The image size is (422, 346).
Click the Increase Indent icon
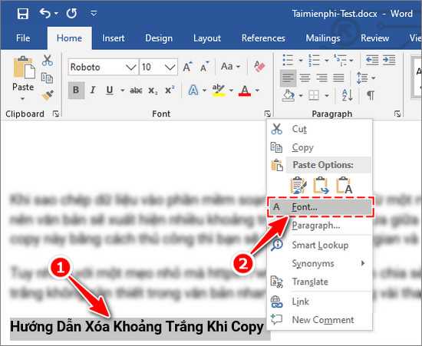coord(389,60)
